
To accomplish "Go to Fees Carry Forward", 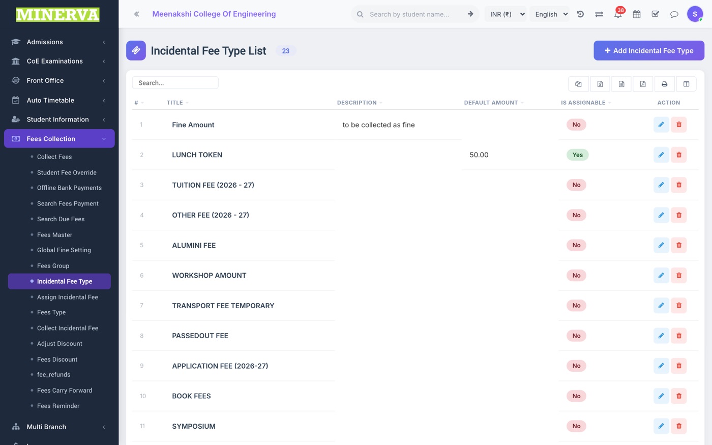I will (x=65, y=391).
